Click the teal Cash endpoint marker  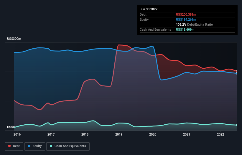pos(237,125)
